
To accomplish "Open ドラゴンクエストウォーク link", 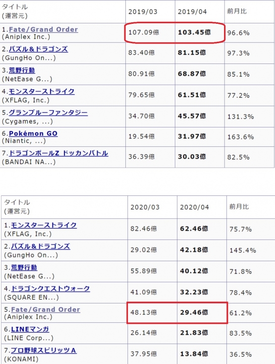I will pyautogui.click(x=51, y=289).
